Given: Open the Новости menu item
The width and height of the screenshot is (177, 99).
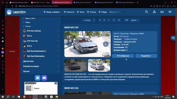Looking at the screenshot, I should click(x=69, y=12).
